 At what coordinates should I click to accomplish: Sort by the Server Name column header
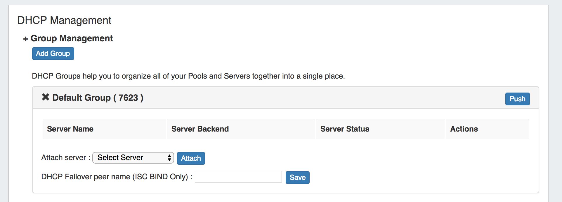pyautogui.click(x=70, y=129)
